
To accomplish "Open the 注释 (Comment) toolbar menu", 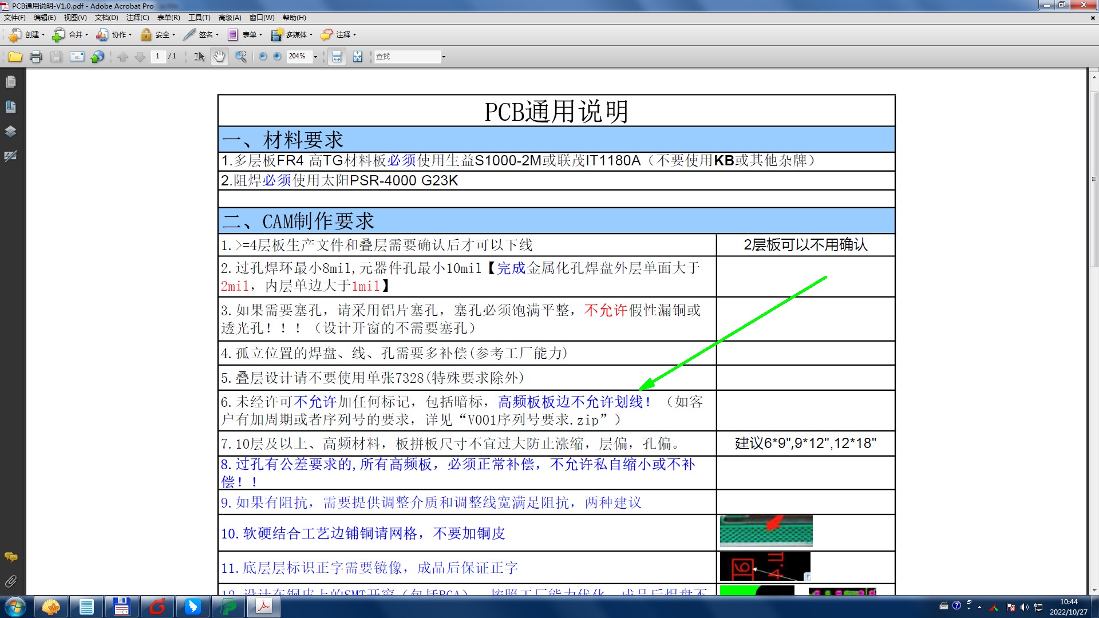I will [x=338, y=35].
